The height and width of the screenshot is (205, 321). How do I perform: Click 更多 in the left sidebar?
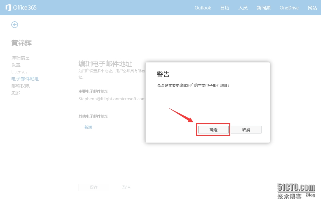click(x=16, y=93)
